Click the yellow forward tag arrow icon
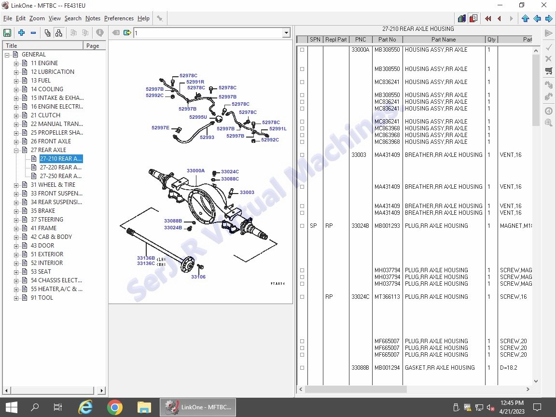556x417 pixels. (x=127, y=33)
